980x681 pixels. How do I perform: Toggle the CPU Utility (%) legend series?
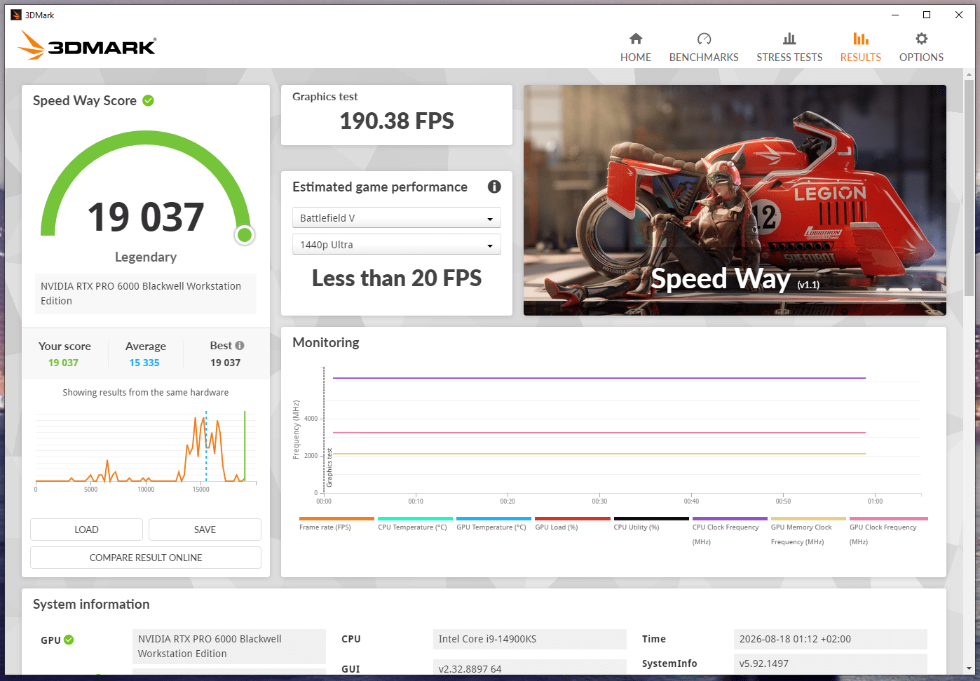coord(651,523)
